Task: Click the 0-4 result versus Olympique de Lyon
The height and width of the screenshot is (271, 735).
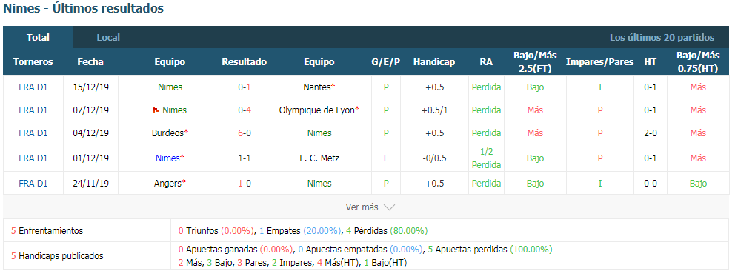Action: click(245, 110)
